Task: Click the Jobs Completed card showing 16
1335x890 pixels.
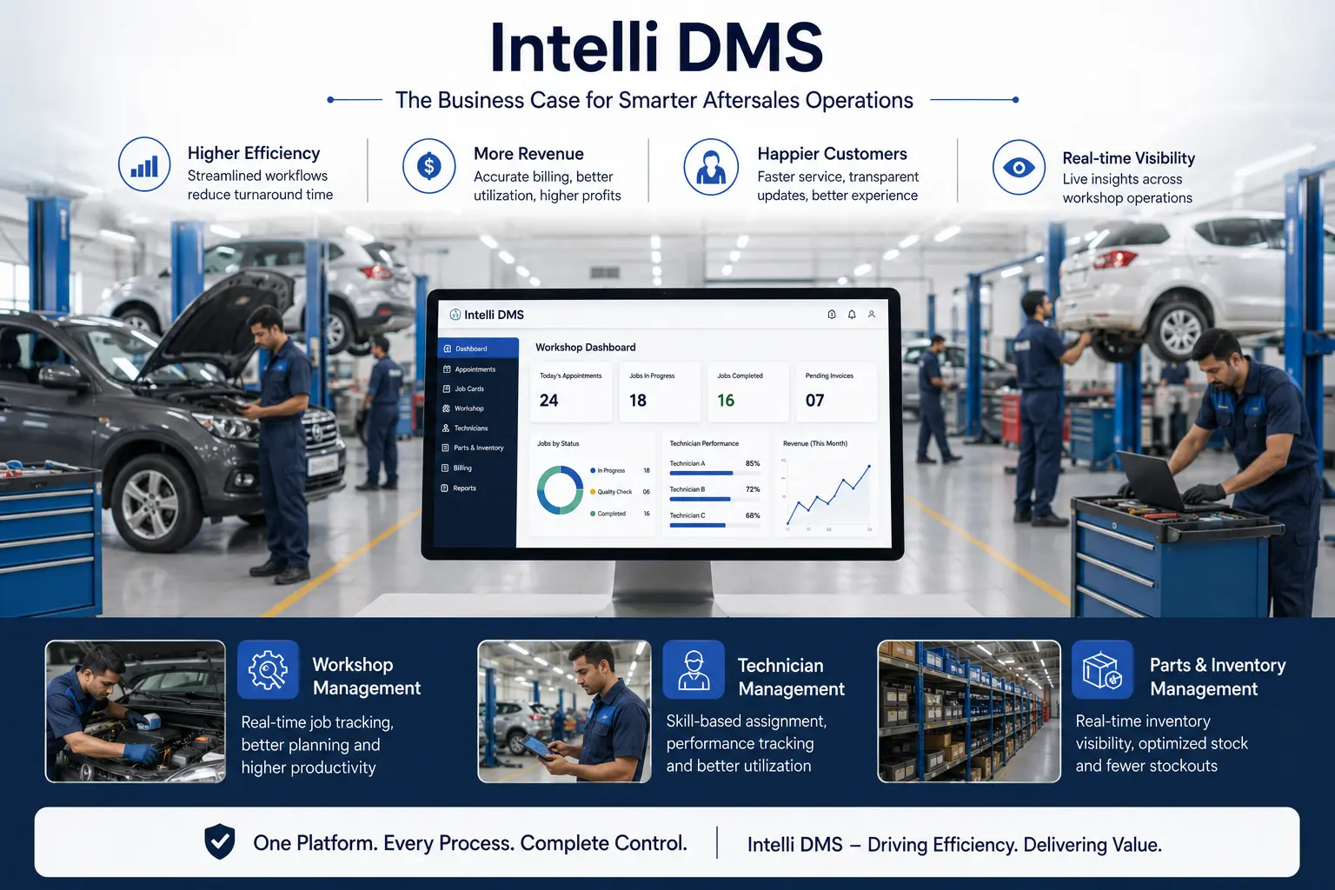Action: pyautogui.click(x=747, y=392)
